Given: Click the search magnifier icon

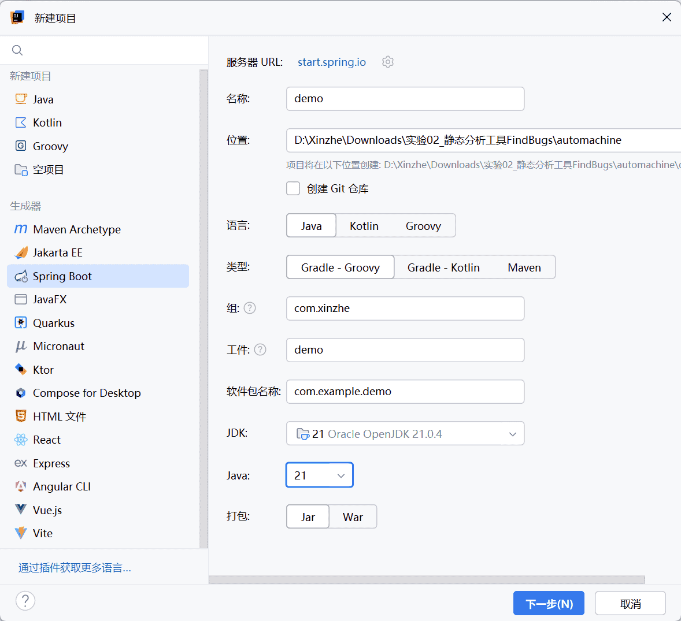Looking at the screenshot, I should tap(17, 50).
